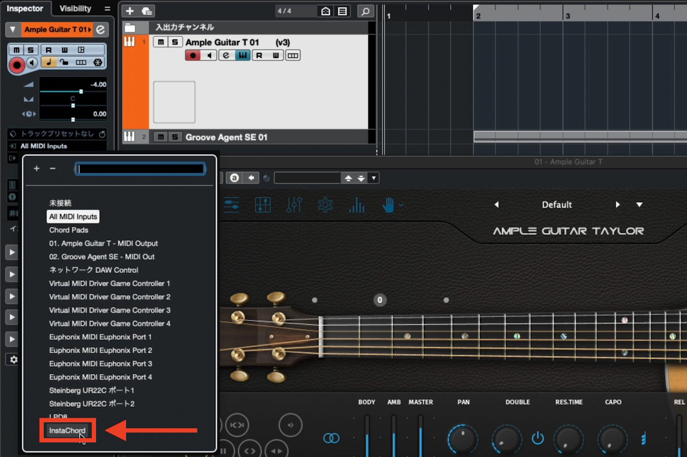The image size is (687, 457).
Task: Mute track using Inspector M button
Action: [x=17, y=50]
